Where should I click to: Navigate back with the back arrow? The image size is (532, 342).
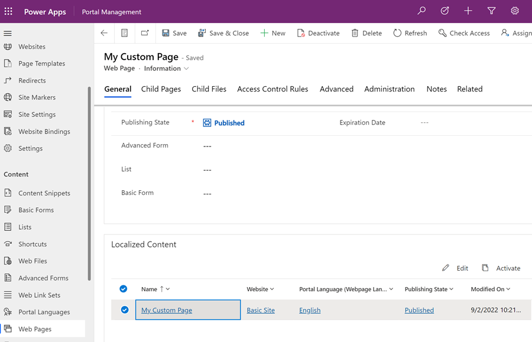[x=104, y=33]
